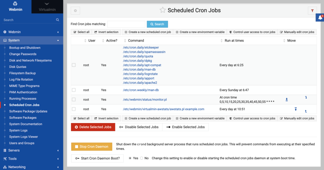Image resolution: width=324 pixels, height=170 pixels.
Task: Open /etc/cron.weekly/man-db link
Action: point(141,90)
